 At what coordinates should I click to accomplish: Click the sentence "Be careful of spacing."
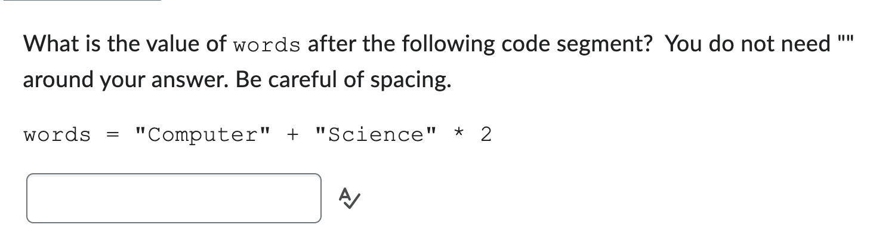click(x=343, y=80)
